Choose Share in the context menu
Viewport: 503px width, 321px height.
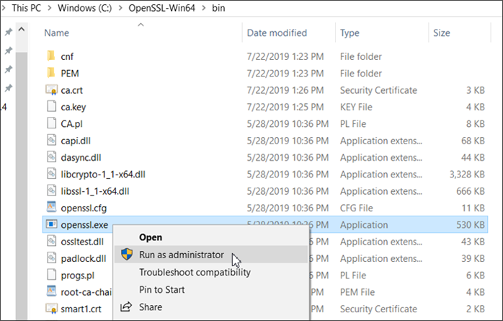click(x=151, y=307)
